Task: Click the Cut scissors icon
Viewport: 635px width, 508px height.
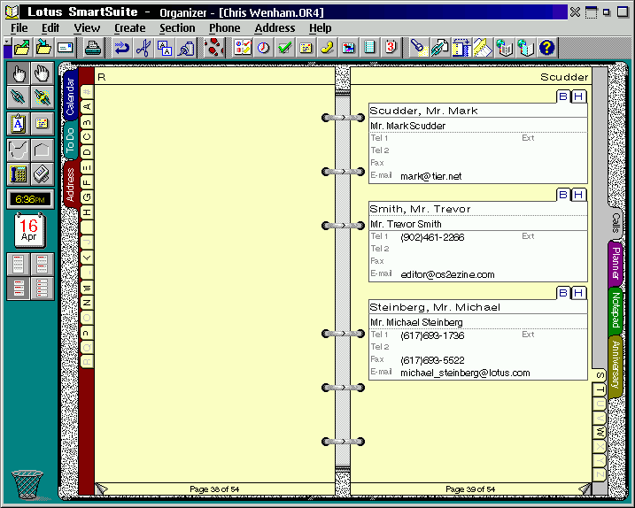Action: (143, 48)
